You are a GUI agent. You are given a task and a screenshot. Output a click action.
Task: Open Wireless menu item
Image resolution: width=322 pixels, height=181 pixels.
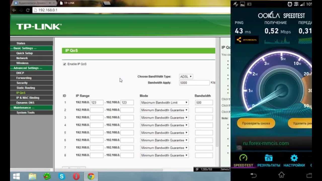(22, 63)
